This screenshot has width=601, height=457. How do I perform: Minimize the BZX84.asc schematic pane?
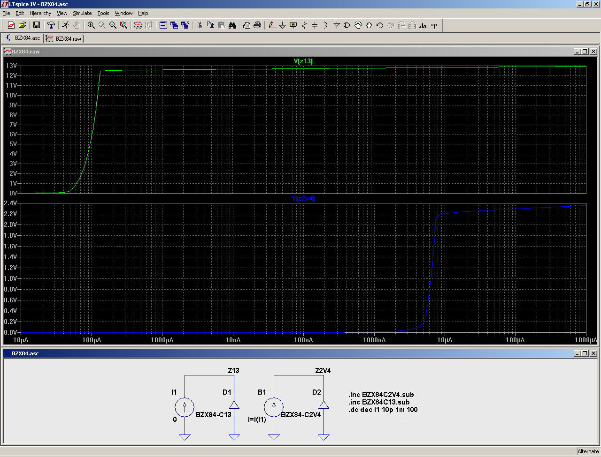577,353
